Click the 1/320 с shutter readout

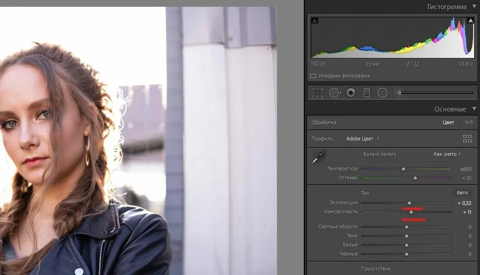(465, 64)
